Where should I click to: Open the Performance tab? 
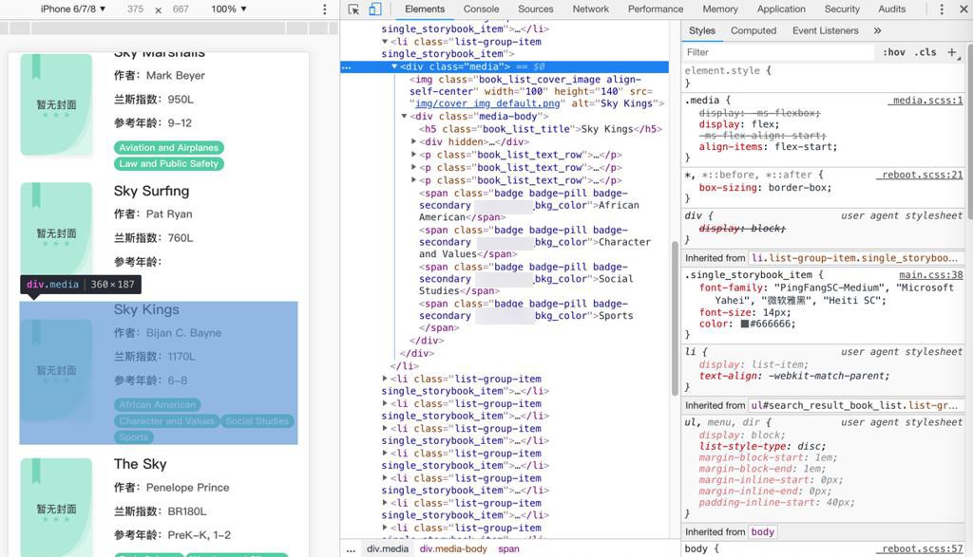point(656,9)
